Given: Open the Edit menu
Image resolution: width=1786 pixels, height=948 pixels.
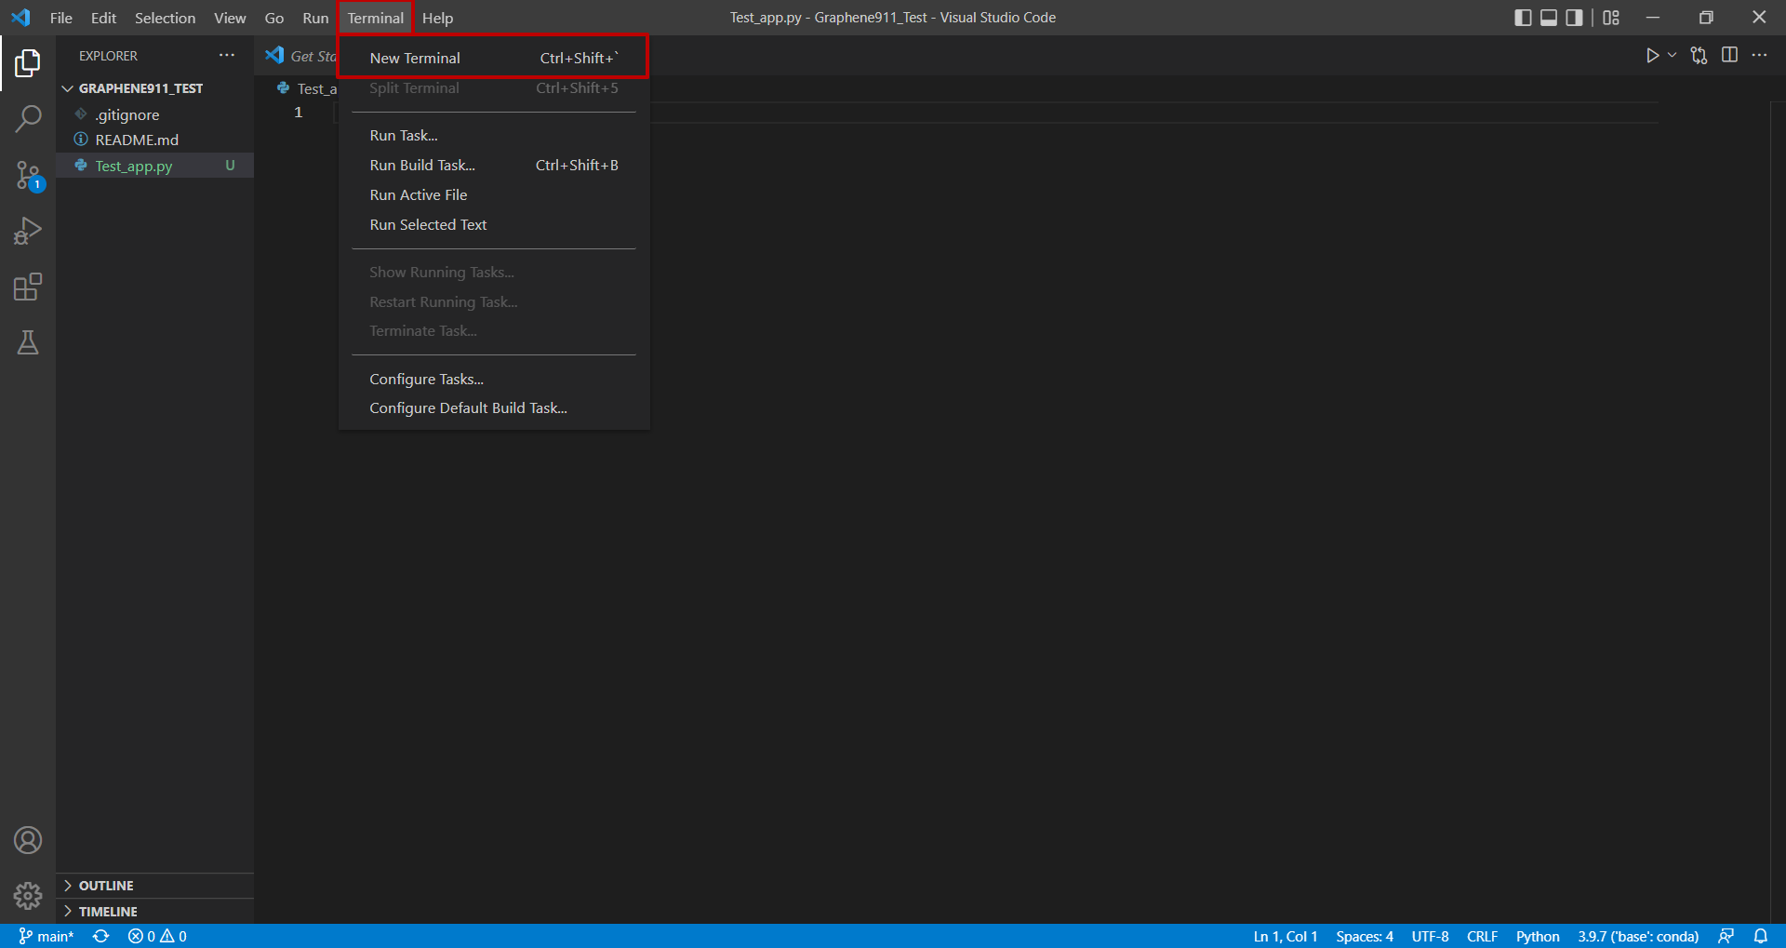Looking at the screenshot, I should (103, 18).
